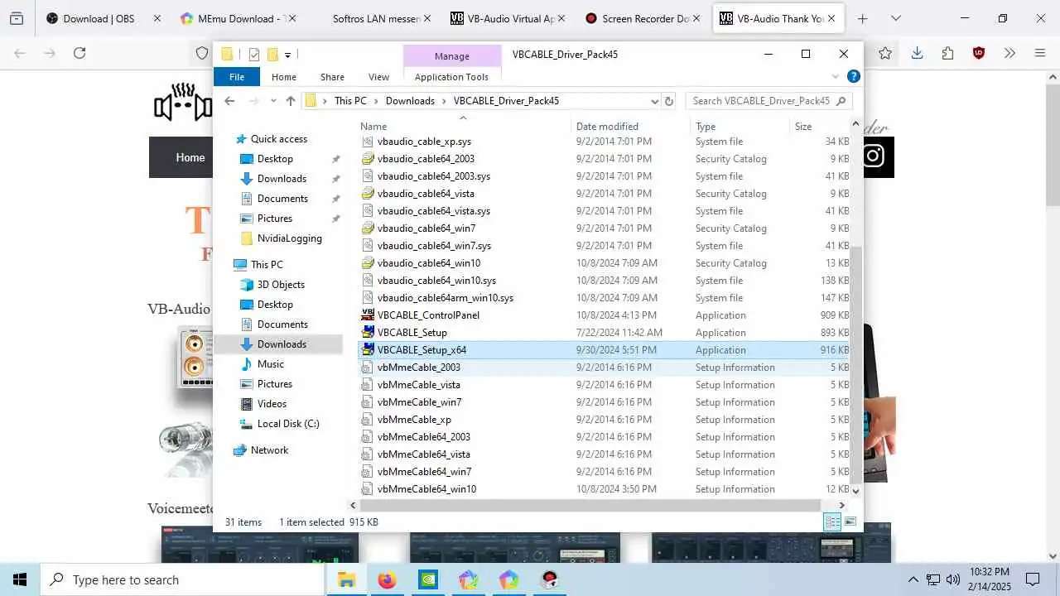Unpin Pictures from Quick access

[x=335, y=219]
